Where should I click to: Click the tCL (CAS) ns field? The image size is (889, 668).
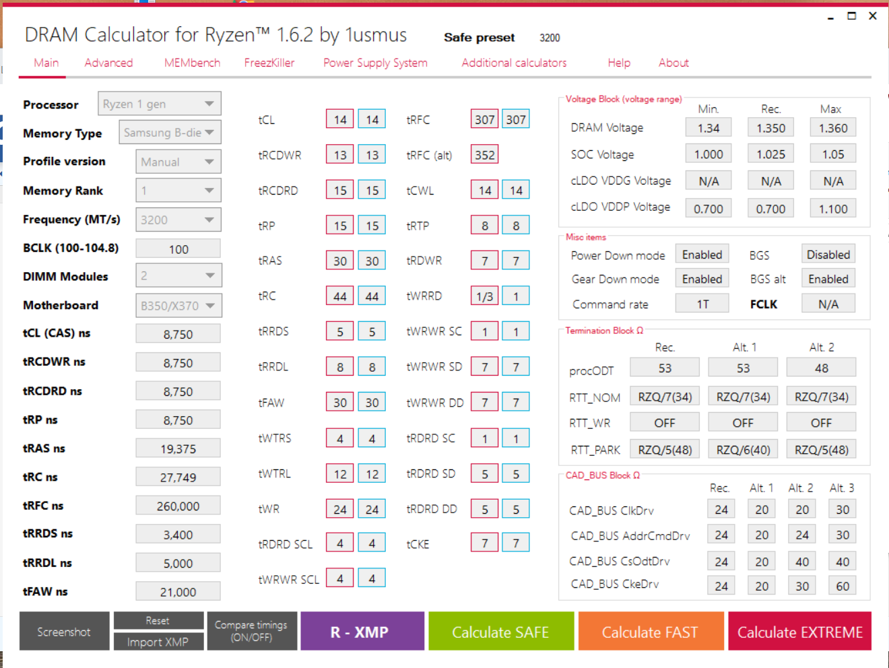click(x=178, y=333)
